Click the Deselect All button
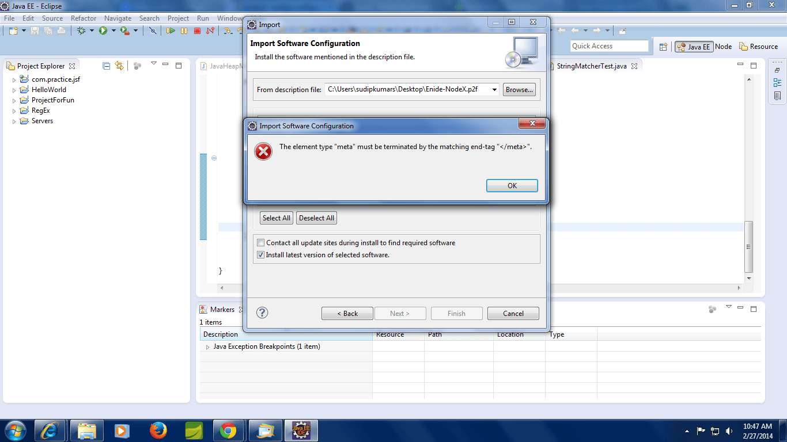 click(316, 218)
